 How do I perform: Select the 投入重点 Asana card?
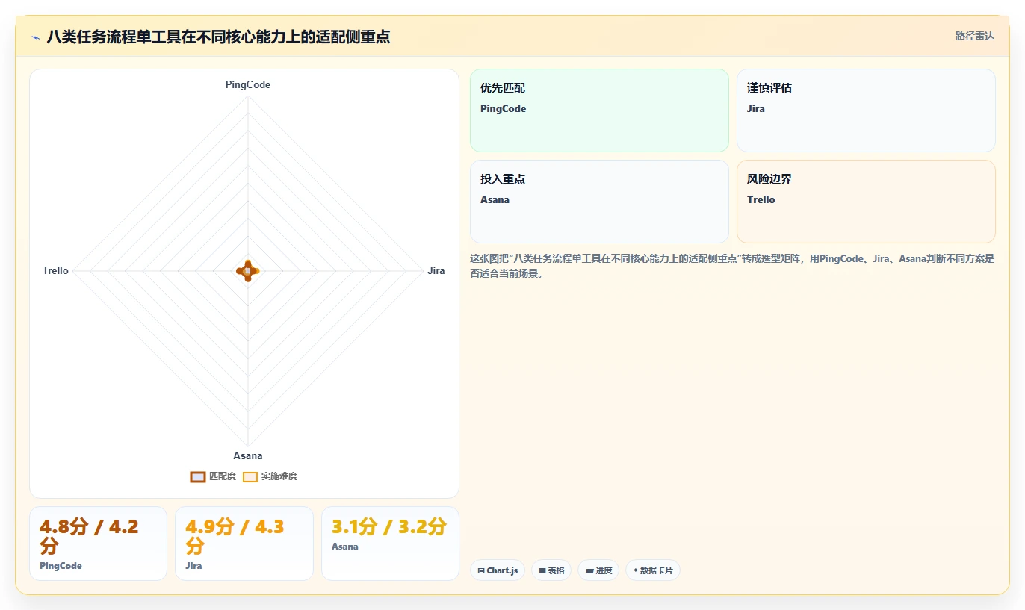pos(599,202)
